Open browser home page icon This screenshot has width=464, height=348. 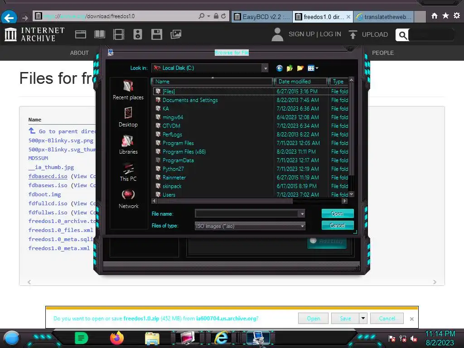(435, 16)
